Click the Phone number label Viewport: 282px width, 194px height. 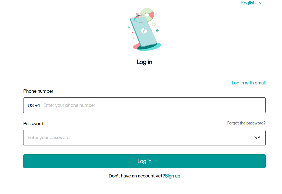38,91
